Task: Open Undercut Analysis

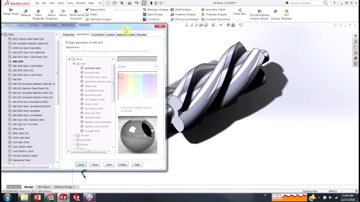Action: (x=183, y=14)
